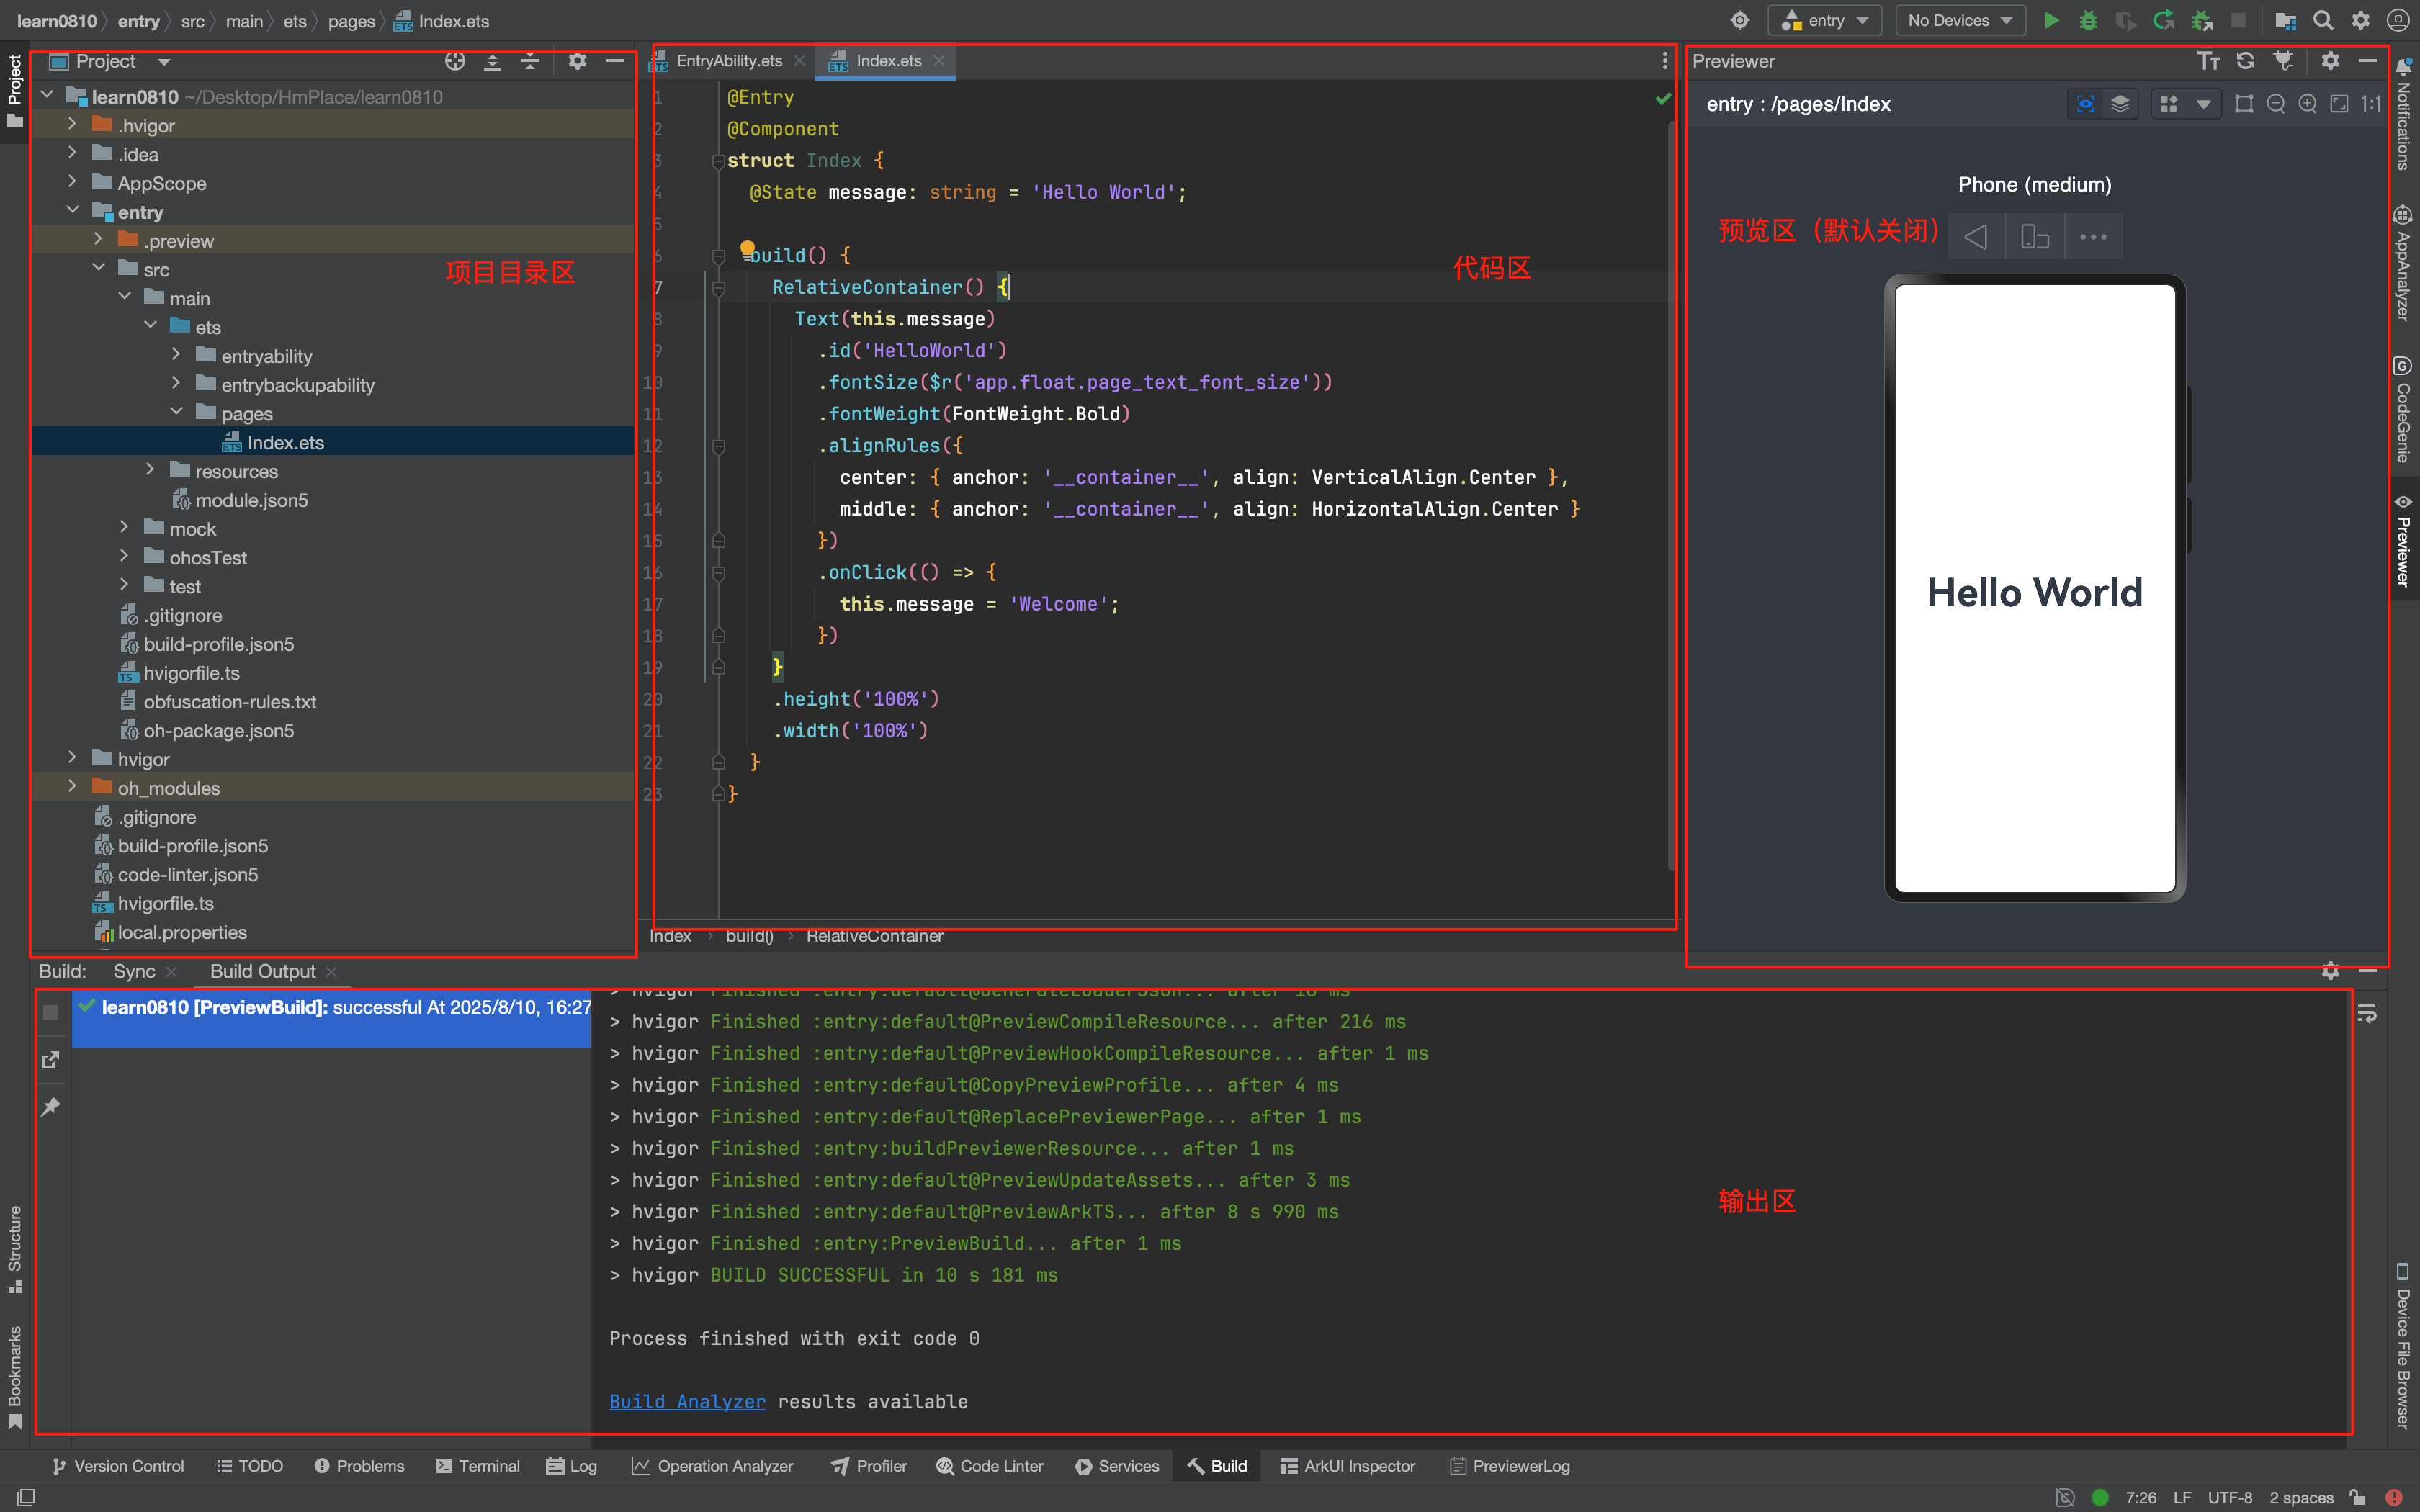Image resolution: width=2420 pixels, height=1512 pixels.
Task: Open module.json5 file
Action: (x=251, y=500)
